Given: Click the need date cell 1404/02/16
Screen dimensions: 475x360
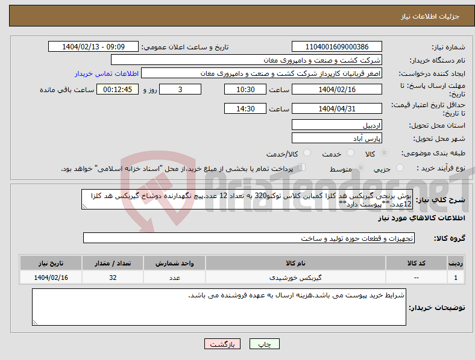Looking at the screenshot, I should tap(51, 277).
